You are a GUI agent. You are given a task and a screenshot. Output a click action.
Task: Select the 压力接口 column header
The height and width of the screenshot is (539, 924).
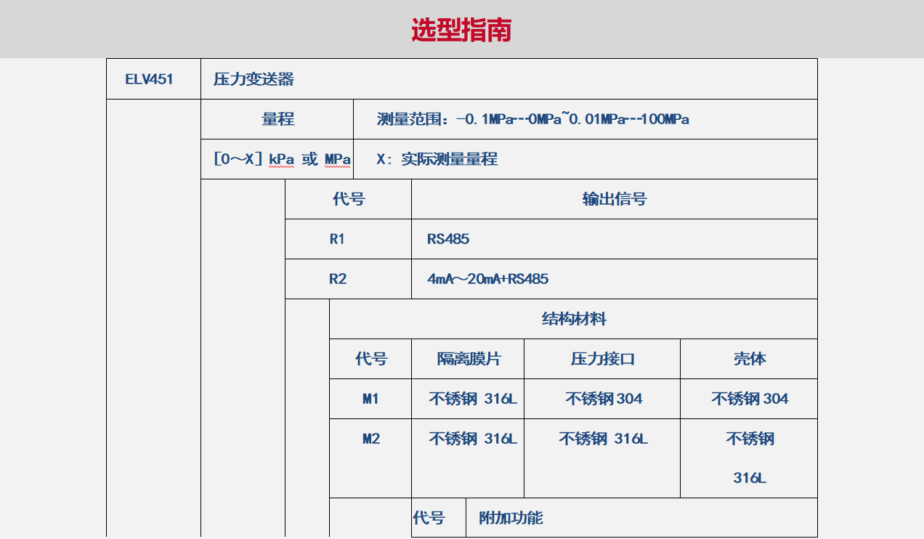tap(602, 359)
